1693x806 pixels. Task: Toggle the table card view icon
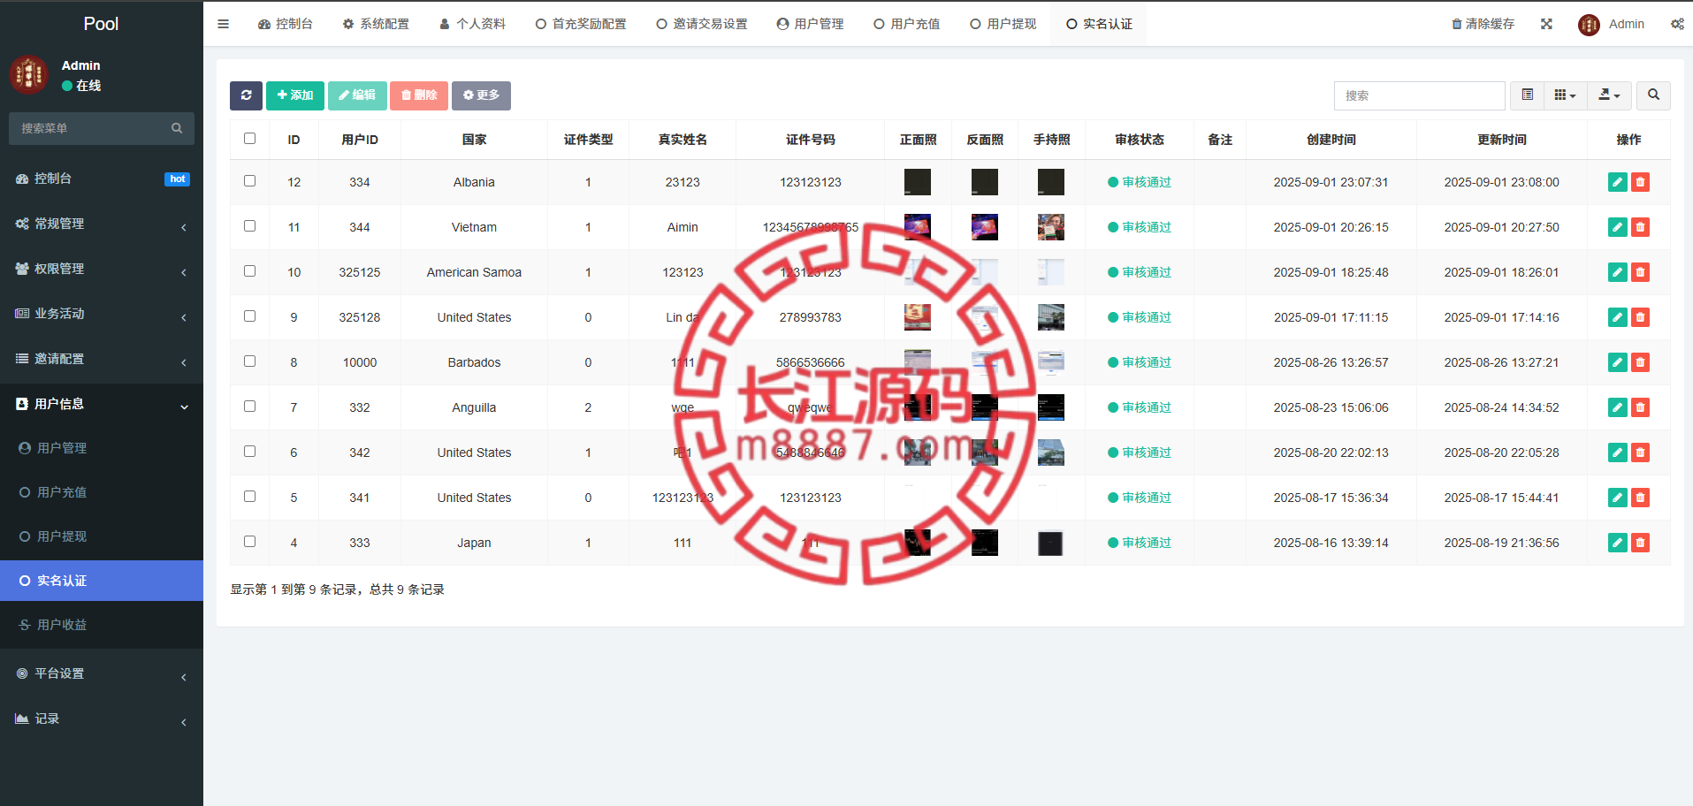[1527, 95]
